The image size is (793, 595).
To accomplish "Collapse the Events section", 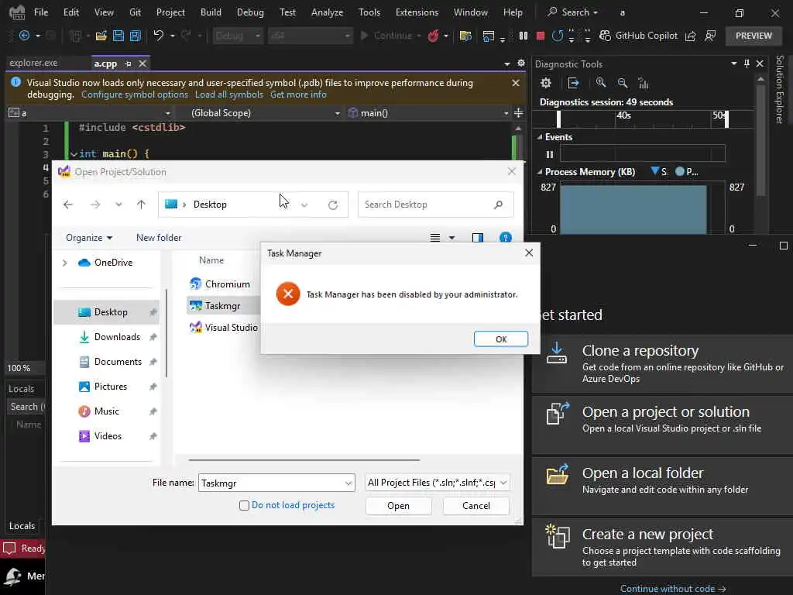I will 540,137.
